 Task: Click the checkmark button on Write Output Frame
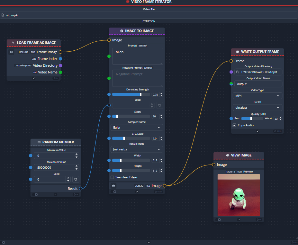click(x=257, y=131)
